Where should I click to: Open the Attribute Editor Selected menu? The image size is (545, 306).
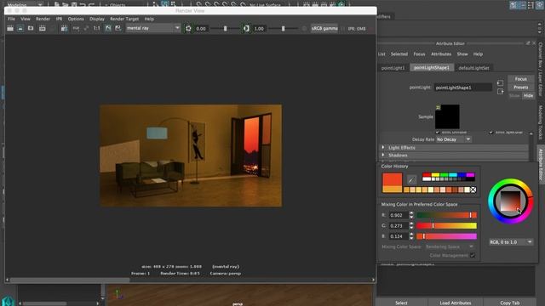point(399,54)
